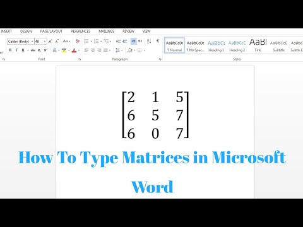Screen dimensions: 303x227
Task: Center the text alignment
Action: point(93,50)
